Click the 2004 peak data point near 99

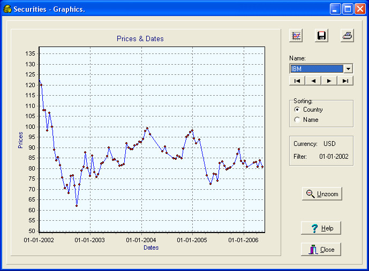[x=147, y=128]
